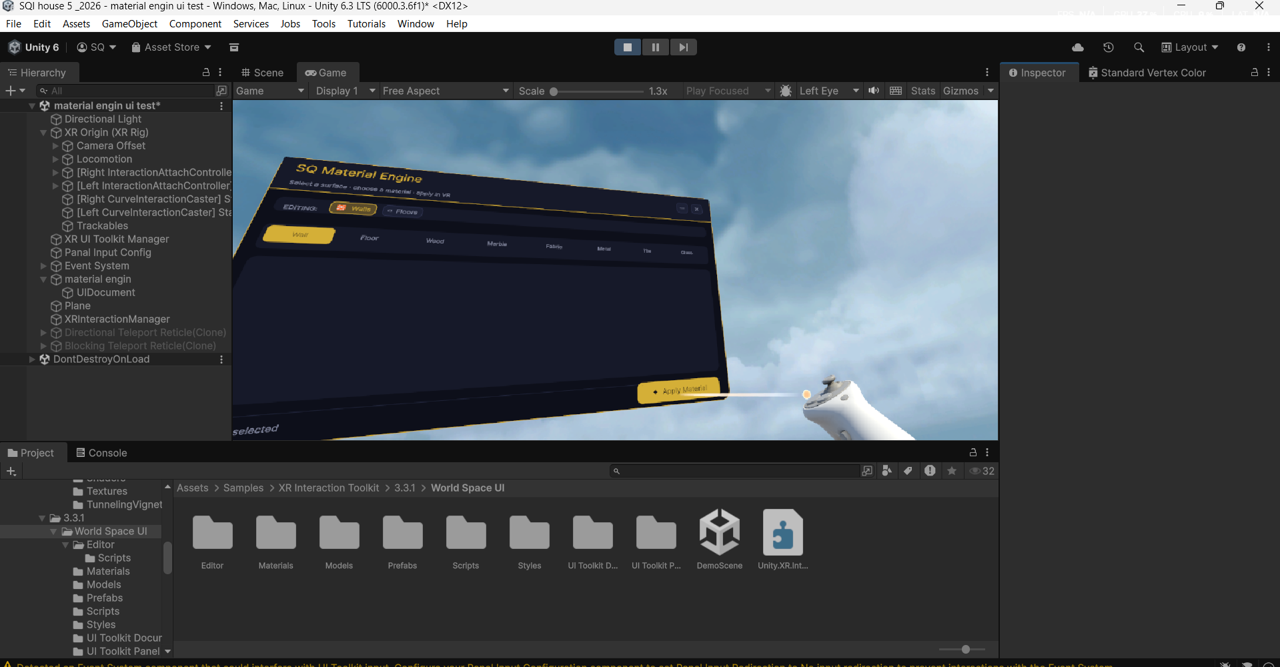This screenshot has height=667, width=1280.
Task: Click the Project create plus button
Action: point(11,471)
